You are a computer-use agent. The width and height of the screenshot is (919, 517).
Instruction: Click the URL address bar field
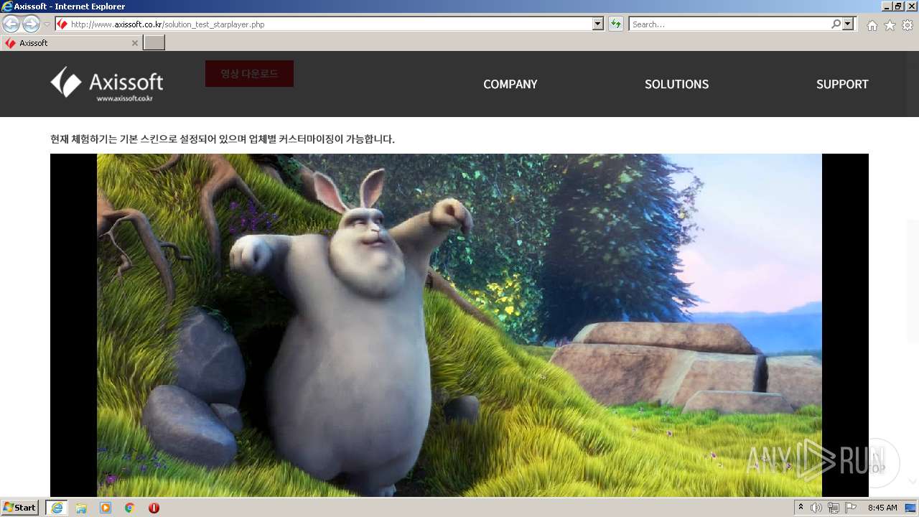pos(330,24)
